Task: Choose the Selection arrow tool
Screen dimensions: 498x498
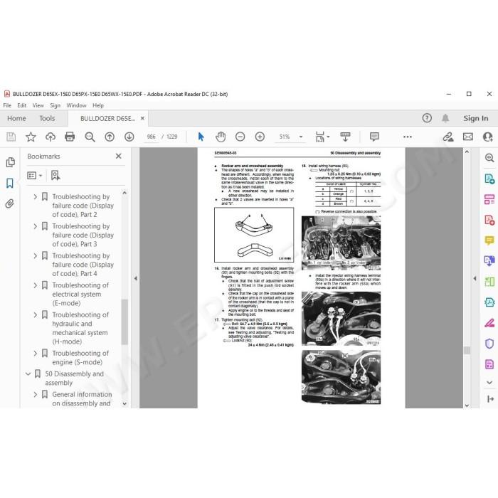Action: pyautogui.click(x=201, y=137)
